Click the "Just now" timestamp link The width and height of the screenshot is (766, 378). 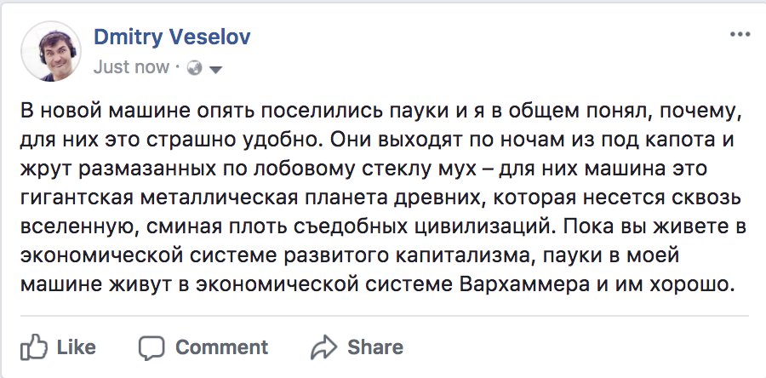[130, 66]
